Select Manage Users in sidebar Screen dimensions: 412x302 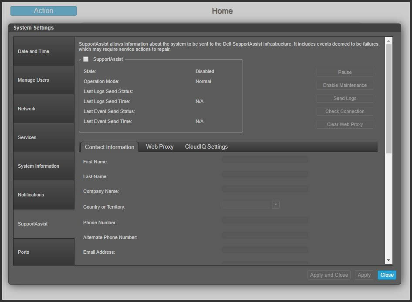point(44,80)
